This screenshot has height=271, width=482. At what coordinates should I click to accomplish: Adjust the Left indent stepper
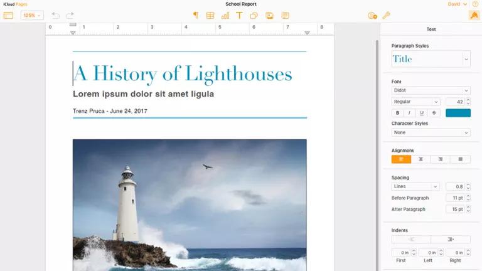coord(441,252)
